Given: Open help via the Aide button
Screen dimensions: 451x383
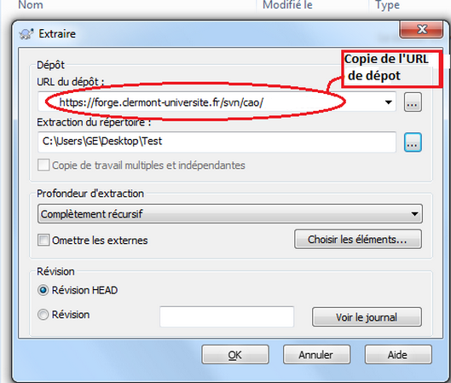Looking at the screenshot, I should [x=398, y=355].
